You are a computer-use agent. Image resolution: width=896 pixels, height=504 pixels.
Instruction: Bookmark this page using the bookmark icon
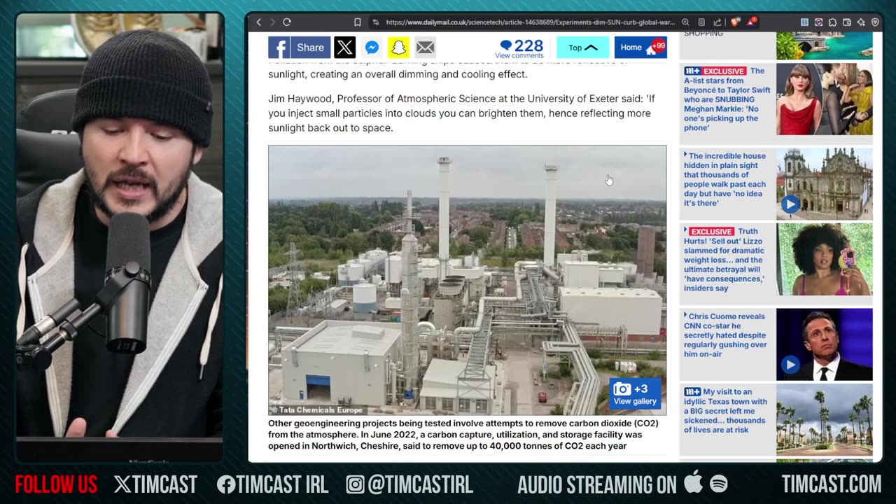pyautogui.click(x=358, y=22)
